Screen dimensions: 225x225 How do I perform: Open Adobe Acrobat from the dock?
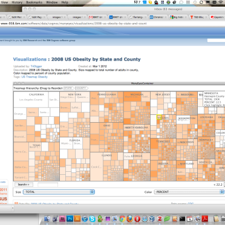205,219
